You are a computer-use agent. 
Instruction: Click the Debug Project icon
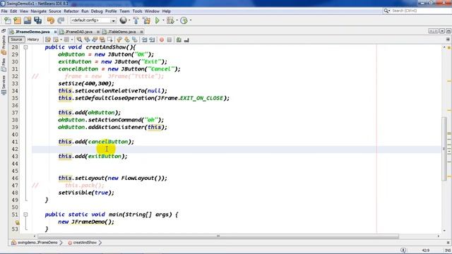pyautogui.click(x=170, y=20)
